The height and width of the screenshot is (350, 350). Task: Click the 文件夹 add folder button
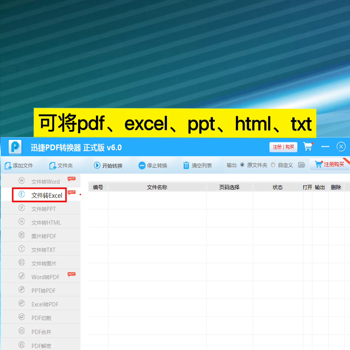coord(61,166)
